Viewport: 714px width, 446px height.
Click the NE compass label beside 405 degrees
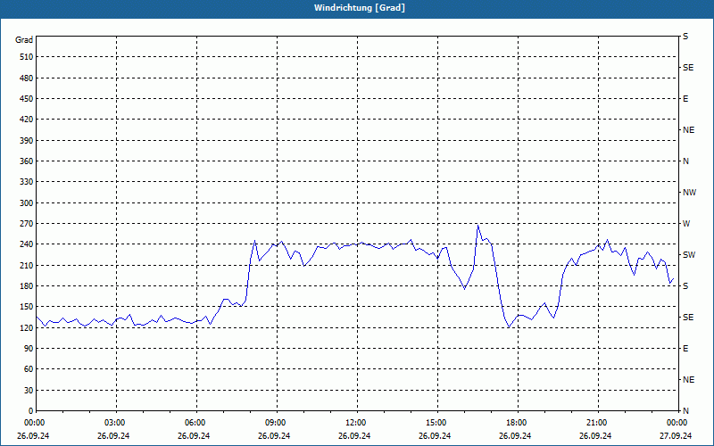coord(688,130)
